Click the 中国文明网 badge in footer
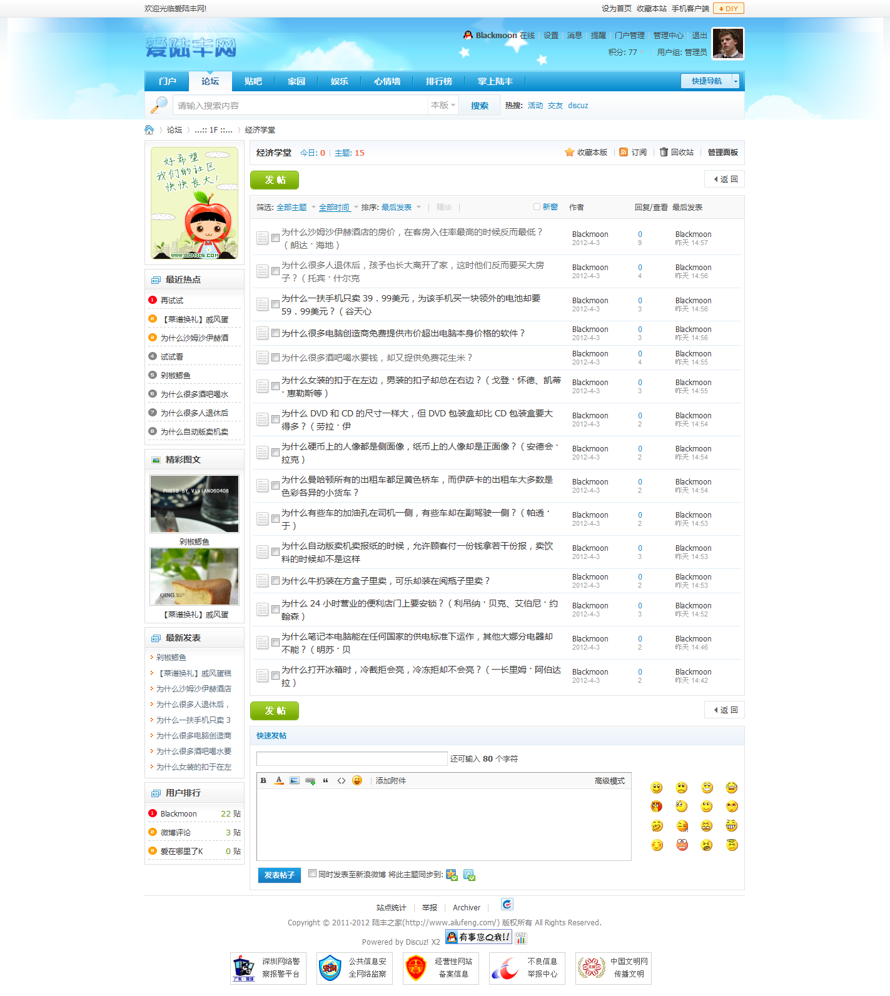 pos(614,968)
